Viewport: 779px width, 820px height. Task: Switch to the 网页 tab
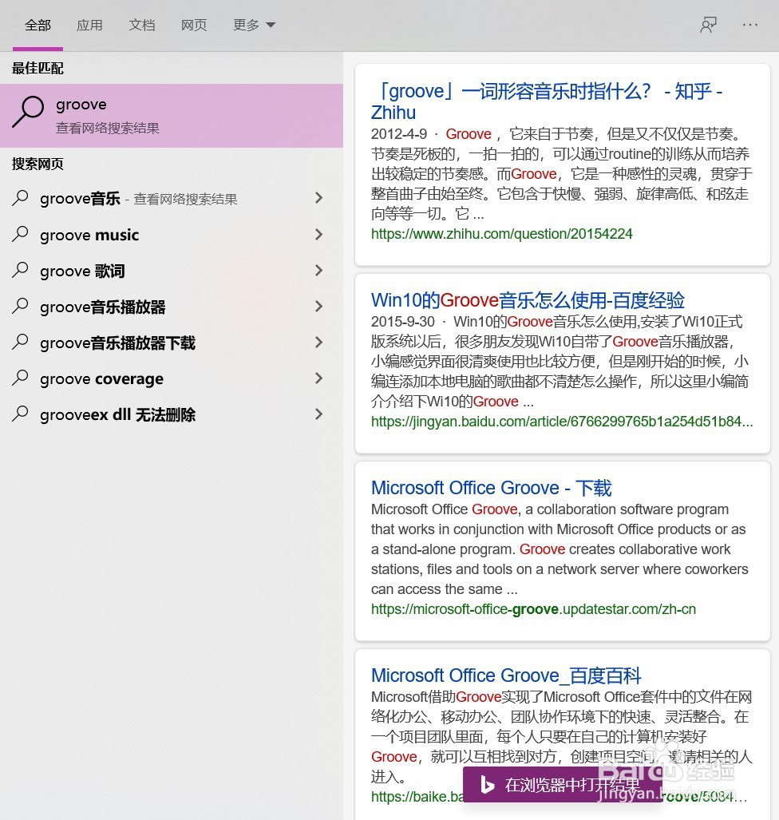[194, 25]
